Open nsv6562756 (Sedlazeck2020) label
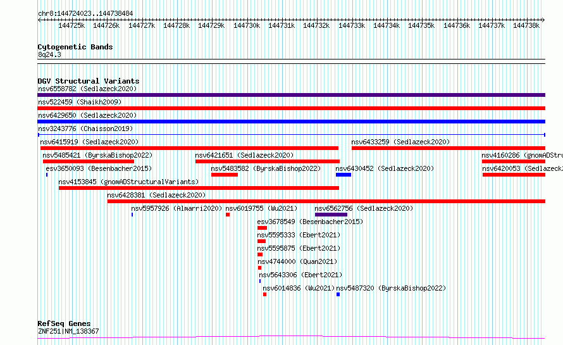 (x=364, y=208)
